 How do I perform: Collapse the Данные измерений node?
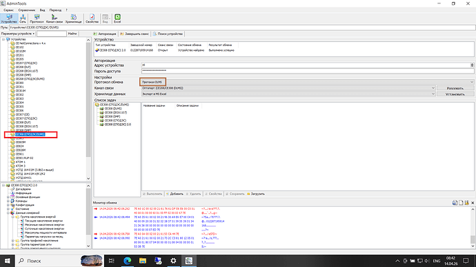click(x=8, y=213)
